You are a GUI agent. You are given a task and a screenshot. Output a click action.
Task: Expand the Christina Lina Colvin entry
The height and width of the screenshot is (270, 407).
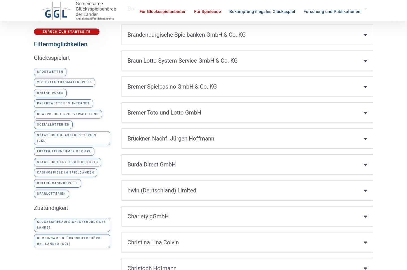coord(247,242)
